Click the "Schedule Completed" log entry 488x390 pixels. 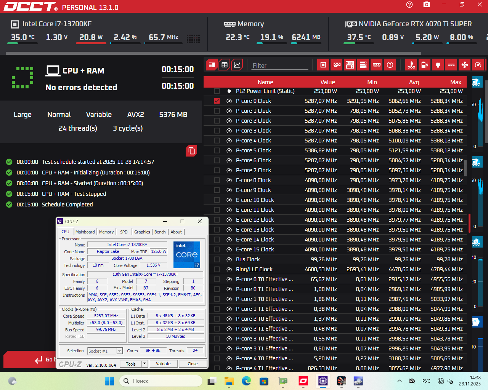67,205
